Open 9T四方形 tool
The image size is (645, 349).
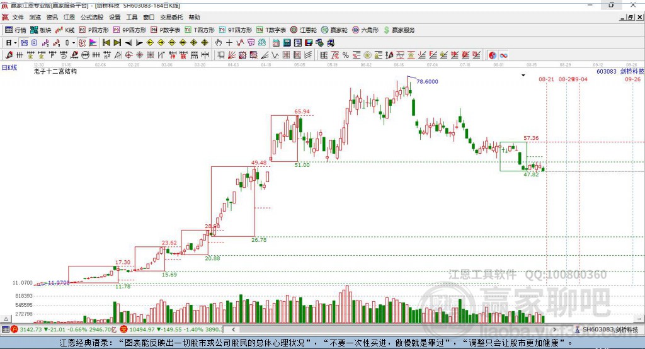[x=235, y=30]
